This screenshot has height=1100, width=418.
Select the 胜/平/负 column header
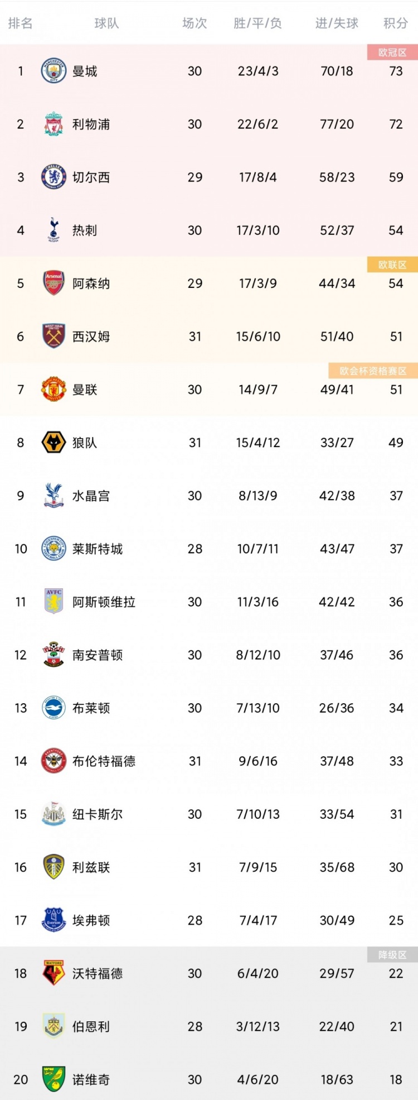(x=257, y=23)
